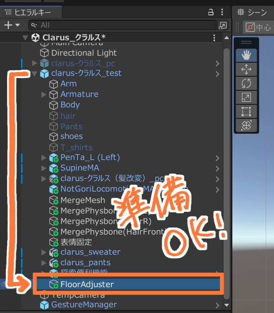
Task: Select the GestureManager object
Action: (x=84, y=305)
